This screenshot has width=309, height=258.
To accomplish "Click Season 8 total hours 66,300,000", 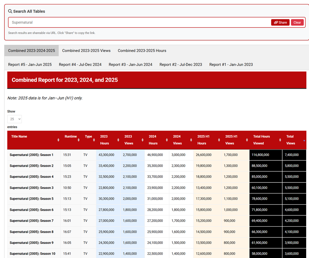I will tap(259, 232).
